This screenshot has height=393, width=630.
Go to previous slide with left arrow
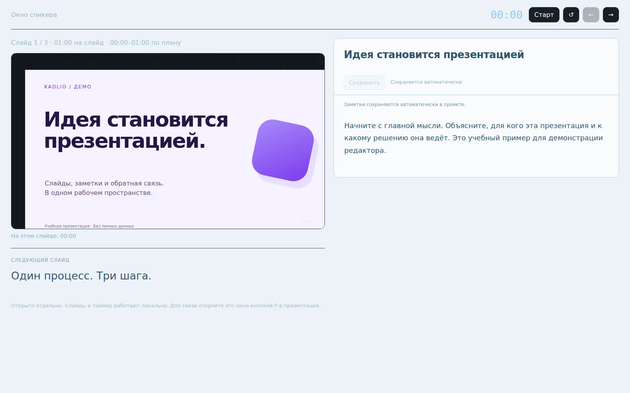point(591,15)
